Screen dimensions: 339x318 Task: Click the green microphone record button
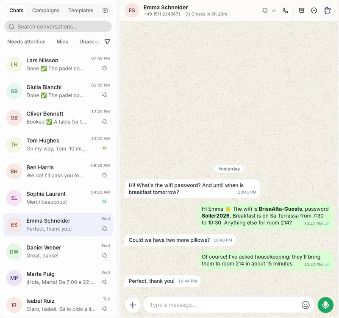tap(325, 305)
